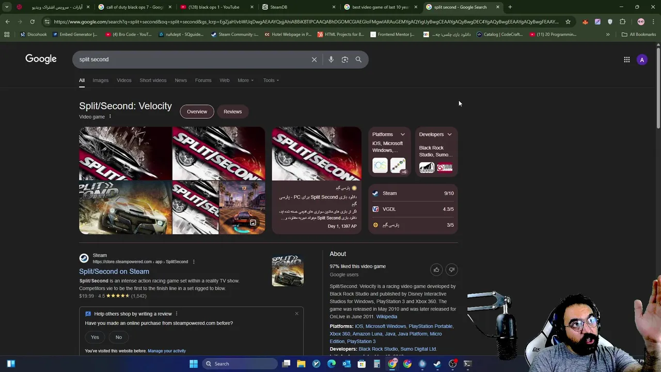Open Terminal from taskbar
661x372 pixels.
(467, 364)
